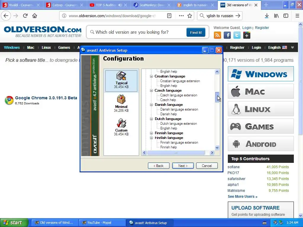Open the Windows platform banner
Image resolution: width=303 pixels, height=227 pixels.
point(261,74)
